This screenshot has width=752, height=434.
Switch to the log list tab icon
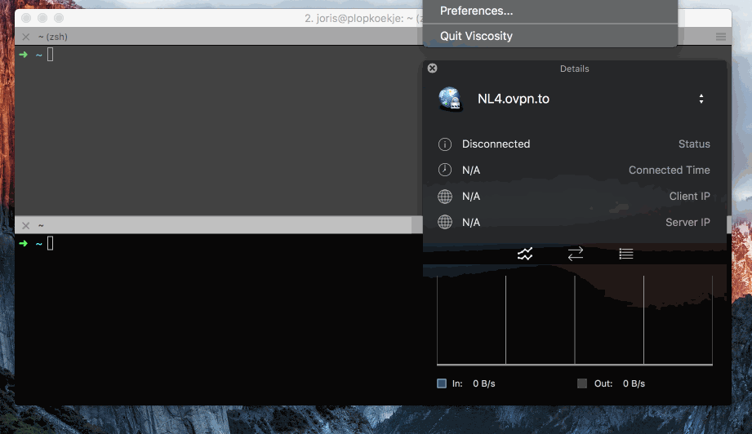click(x=626, y=254)
